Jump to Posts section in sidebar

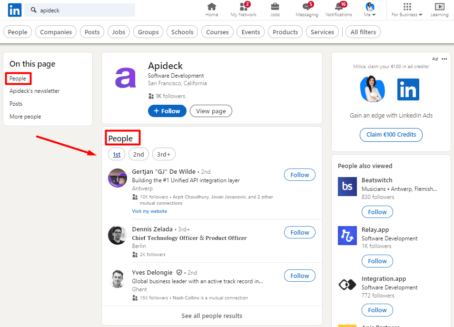click(16, 104)
